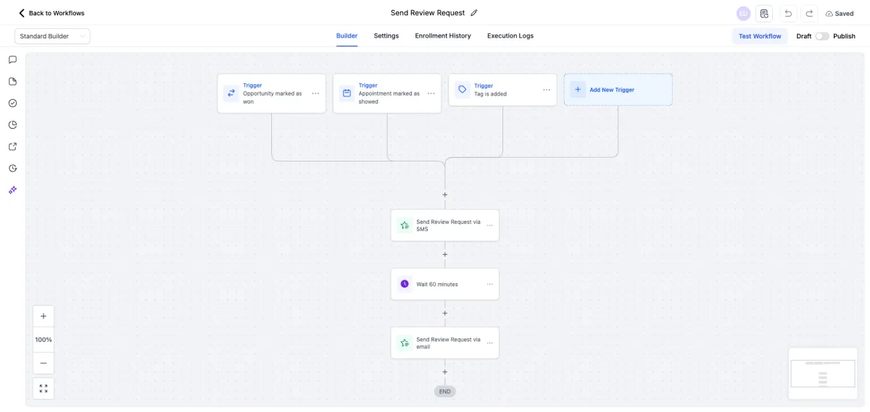Click the pencil icon to rename the workflow
Image resolution: width=870 pixels, height=412 pixels.
coord(474,13)
